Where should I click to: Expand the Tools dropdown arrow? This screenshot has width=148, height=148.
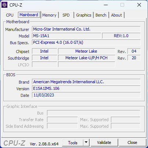click(86, 142)
